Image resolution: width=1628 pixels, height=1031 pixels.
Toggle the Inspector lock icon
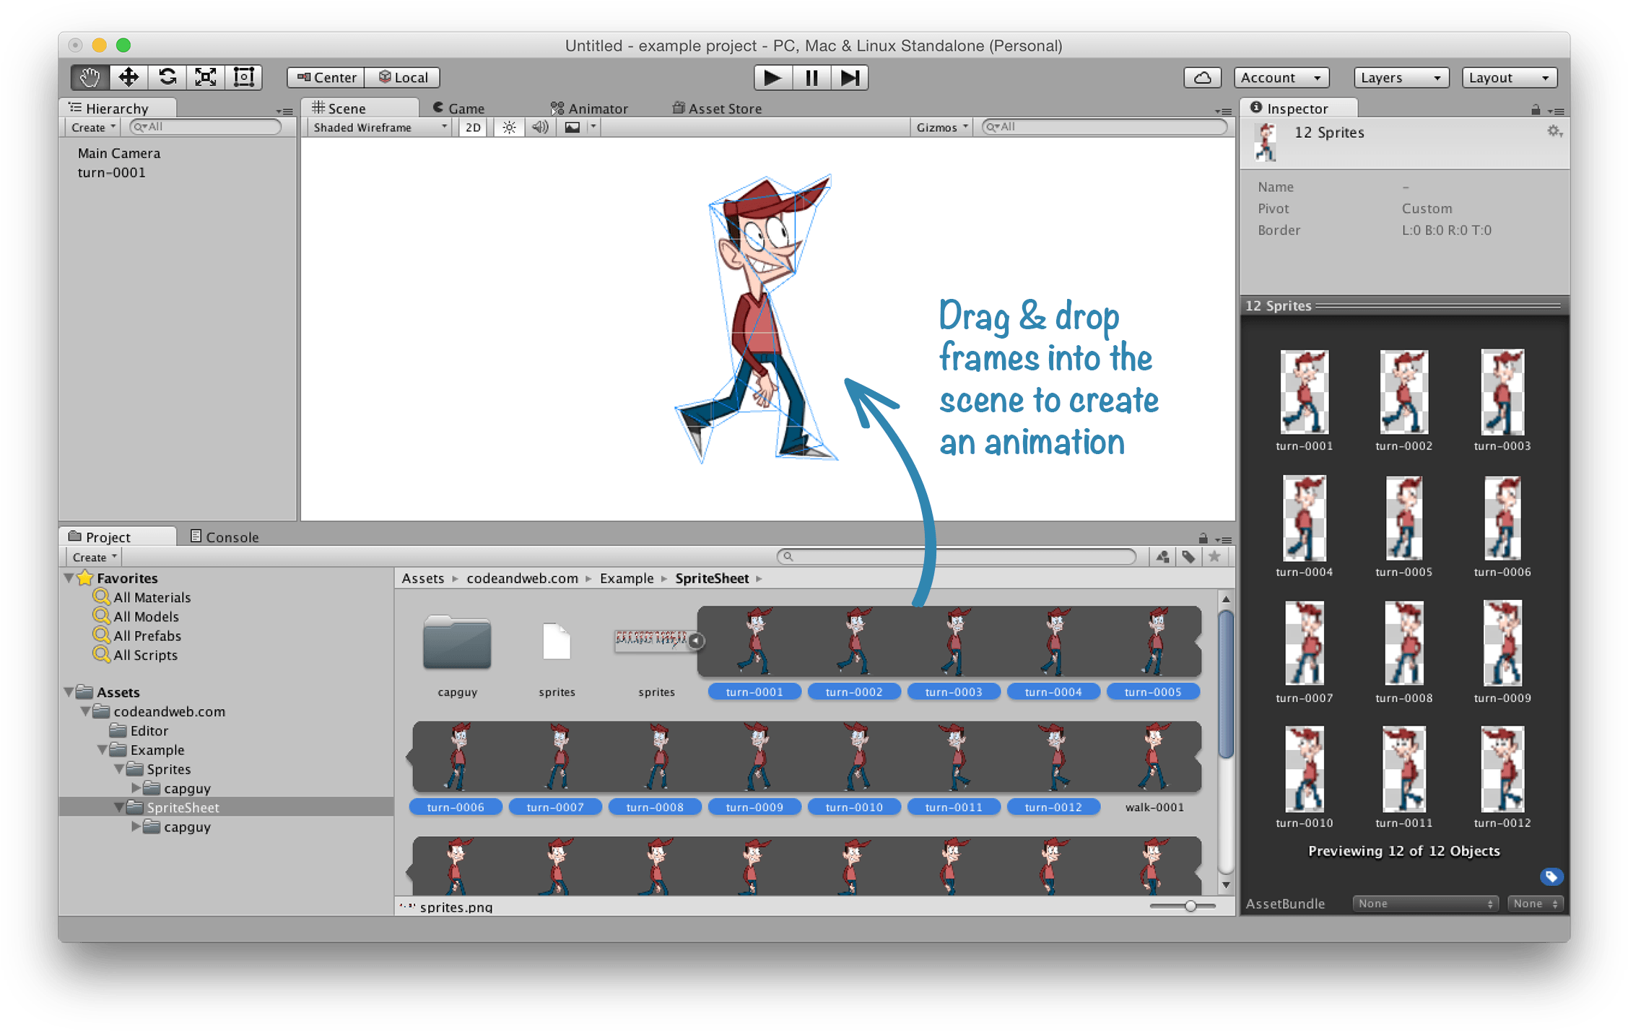point(1536,110)
